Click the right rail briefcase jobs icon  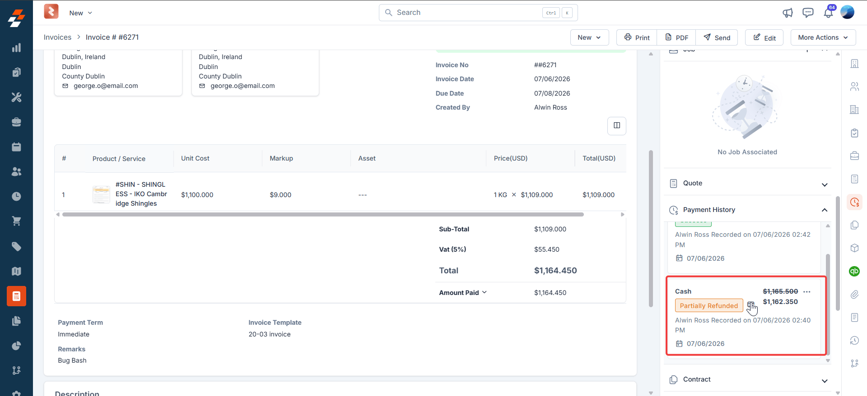(x=854, y=156)
